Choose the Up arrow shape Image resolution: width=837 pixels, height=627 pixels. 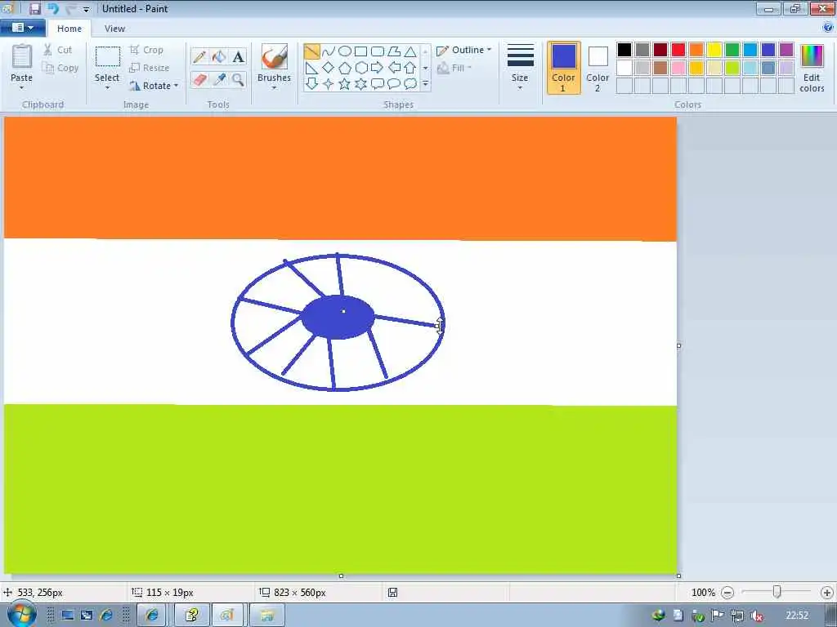coord(410,68)
